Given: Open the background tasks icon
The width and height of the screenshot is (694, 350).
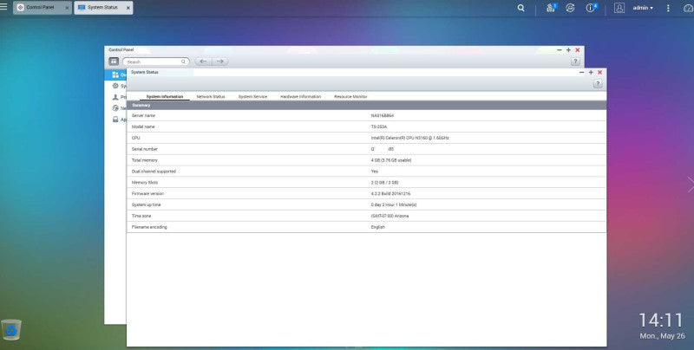Looking at the screenshot, I should 551,8.
